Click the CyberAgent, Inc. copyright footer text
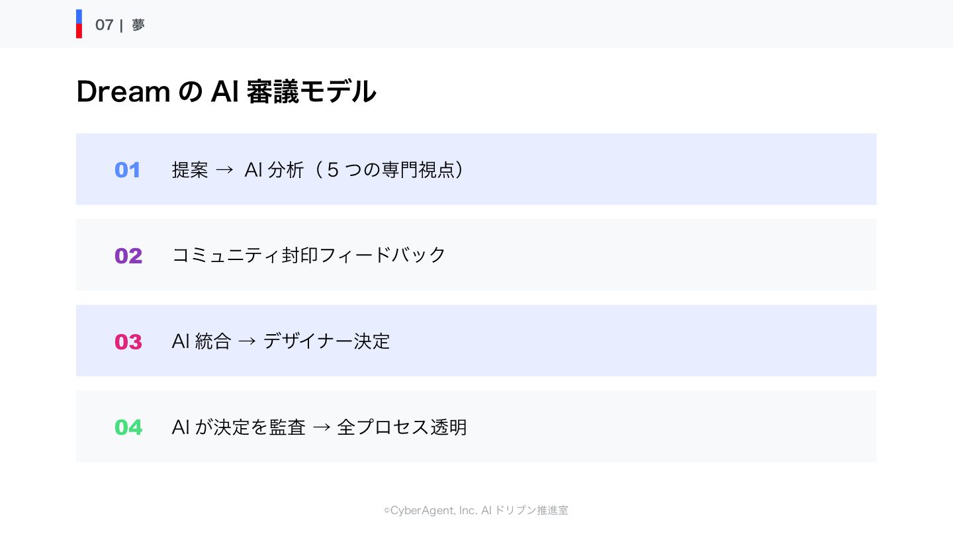The image size is (953, 536). [x=476, y=510]
